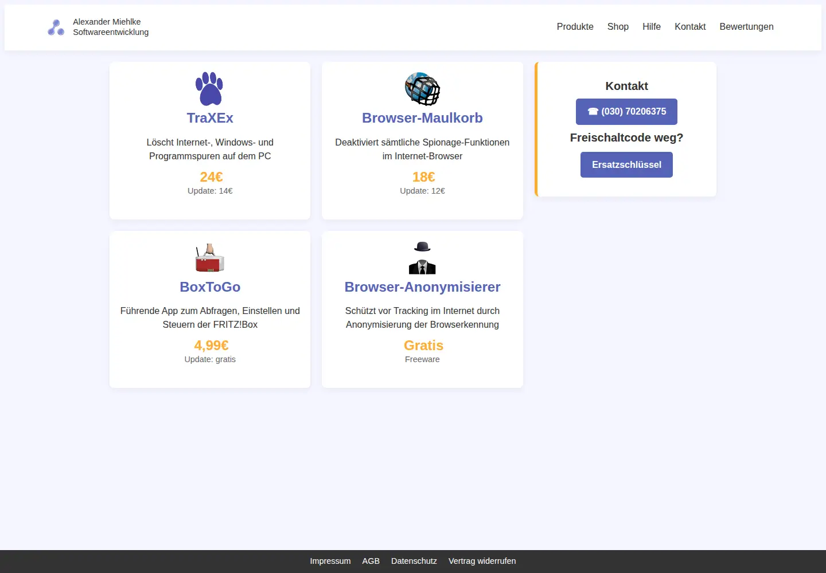This screenshot has height=573, width=826.
Task: Click the 'Update: 14€' text
Action: (210, 191)
